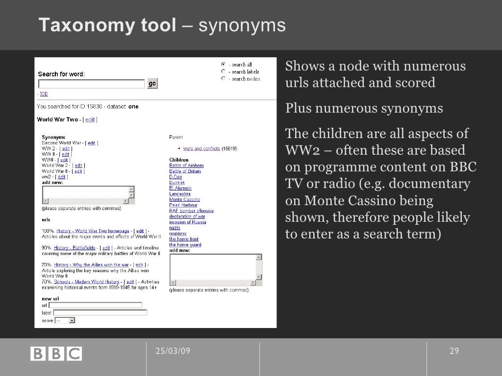Click the new url 'url' input field
Viewport: 502px width, 376px height.
(x=96, y=305)
